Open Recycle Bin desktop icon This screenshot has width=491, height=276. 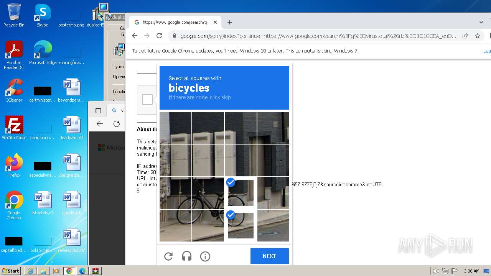click(x=14, y=15)
